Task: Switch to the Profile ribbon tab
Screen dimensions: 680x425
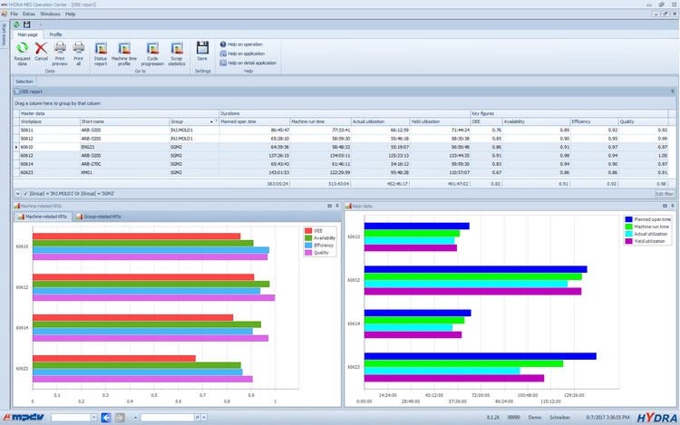Action: [x=55, y=34]
